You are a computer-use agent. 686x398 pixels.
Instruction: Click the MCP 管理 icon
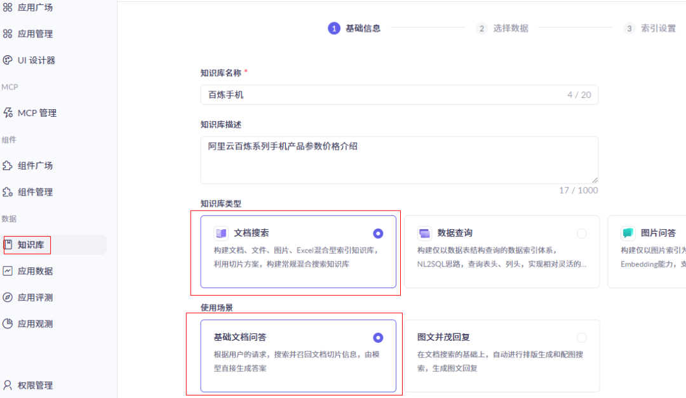(8, 113)
